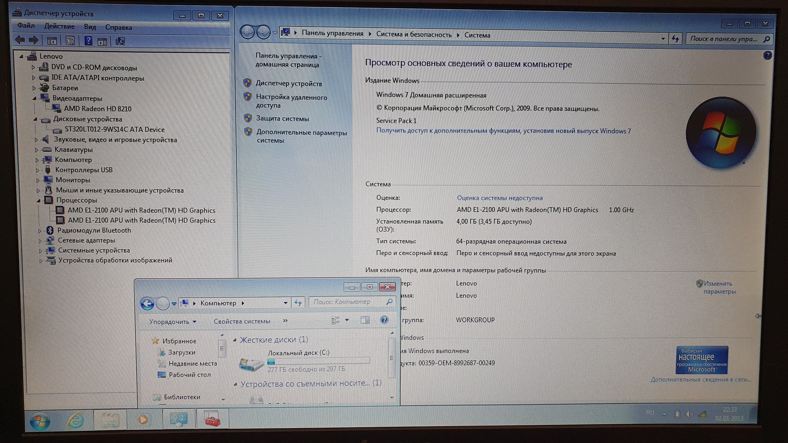The image size is (788, 443).
Task: Open the Упорядочить dropdown menu
Action: point(173,321)
